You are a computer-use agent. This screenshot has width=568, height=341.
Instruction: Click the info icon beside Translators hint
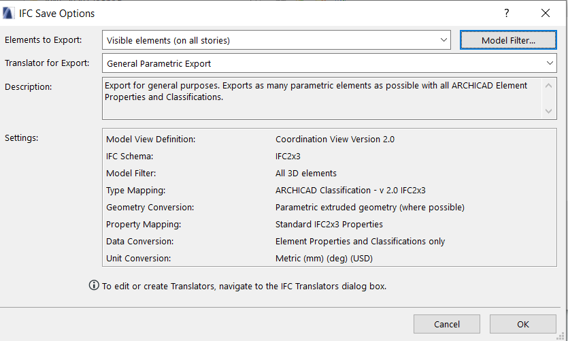tap(94, 285)
